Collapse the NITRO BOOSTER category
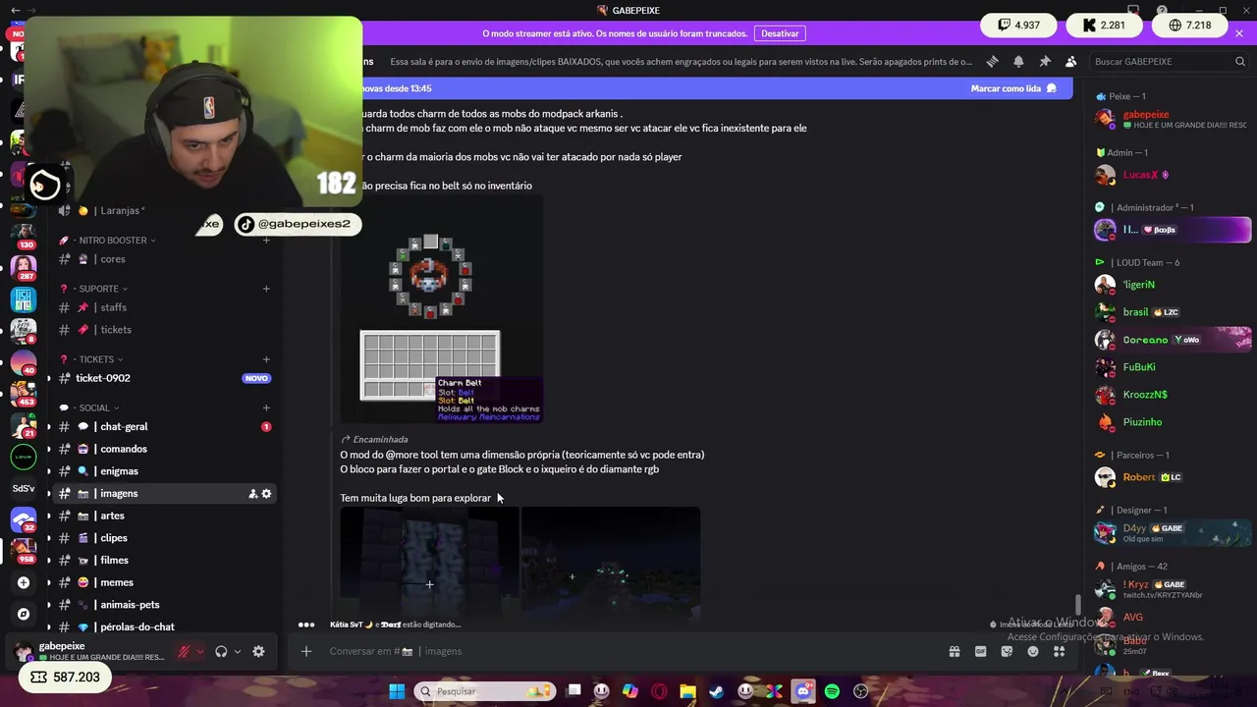 [112, 240]
